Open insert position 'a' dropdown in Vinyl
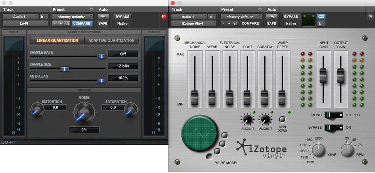 click(212, 17)
